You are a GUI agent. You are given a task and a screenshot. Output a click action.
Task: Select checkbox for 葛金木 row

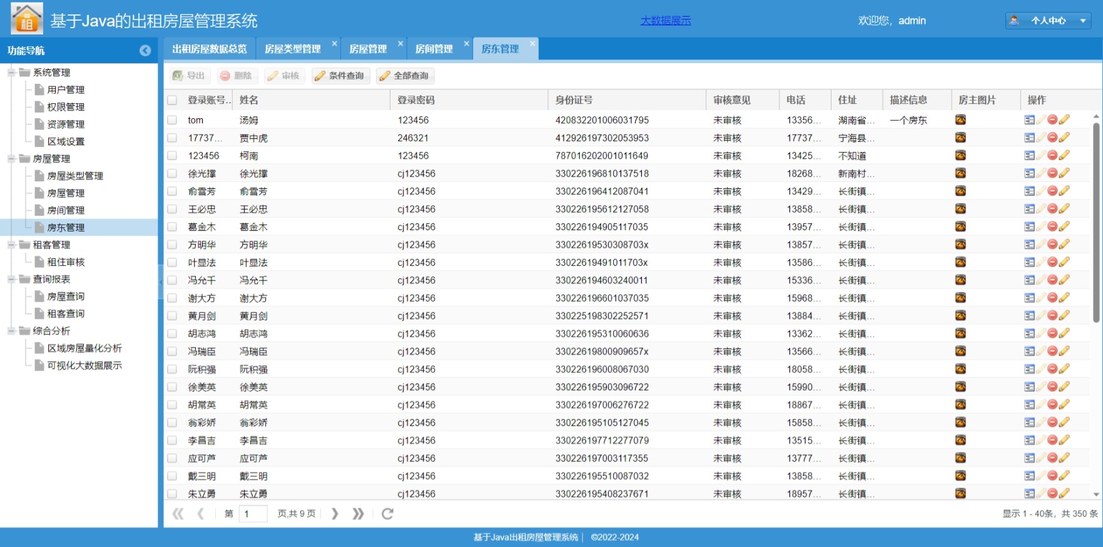click(172, 227)
